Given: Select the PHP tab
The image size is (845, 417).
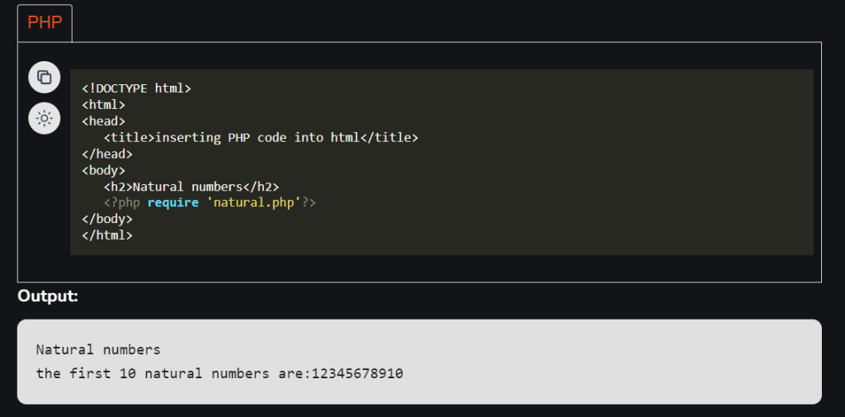Looking at the screenshot, I should [x=45, y=23].
